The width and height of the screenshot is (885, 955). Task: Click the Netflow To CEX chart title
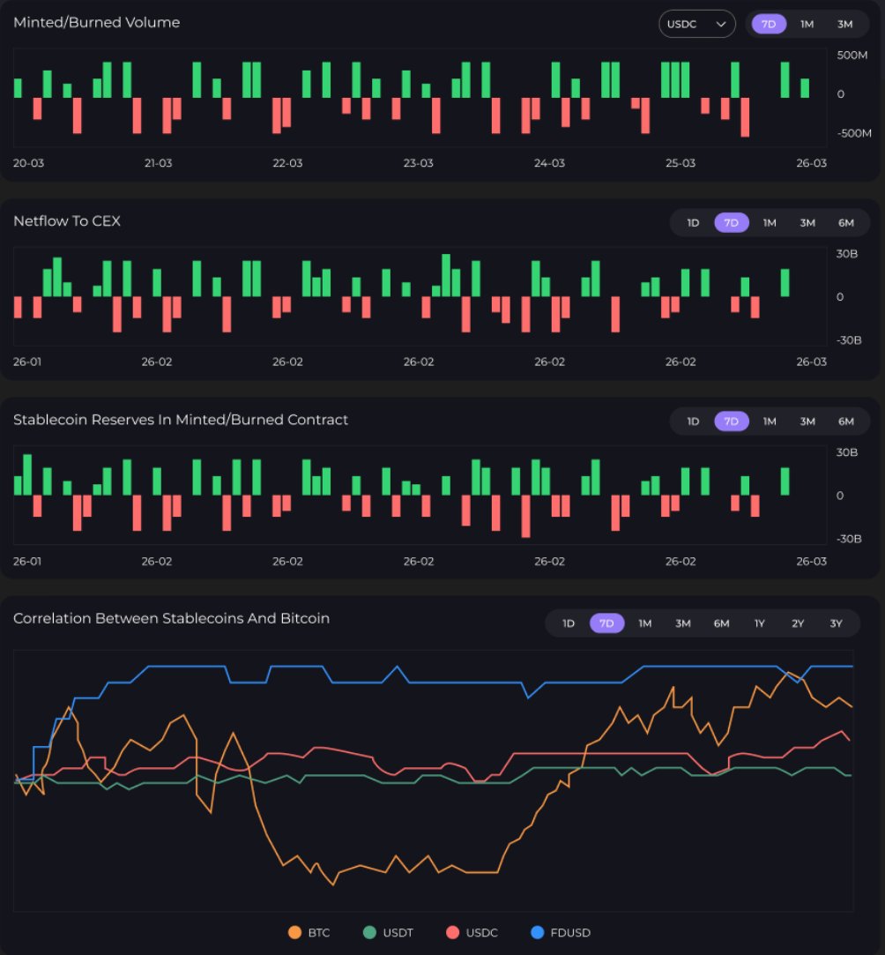click(67, 221)
